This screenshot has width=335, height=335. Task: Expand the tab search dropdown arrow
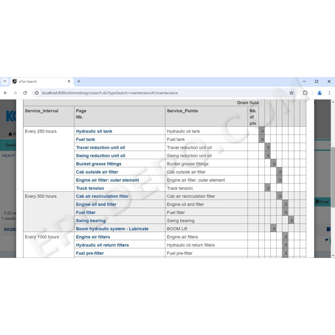(x=5, y=81)
